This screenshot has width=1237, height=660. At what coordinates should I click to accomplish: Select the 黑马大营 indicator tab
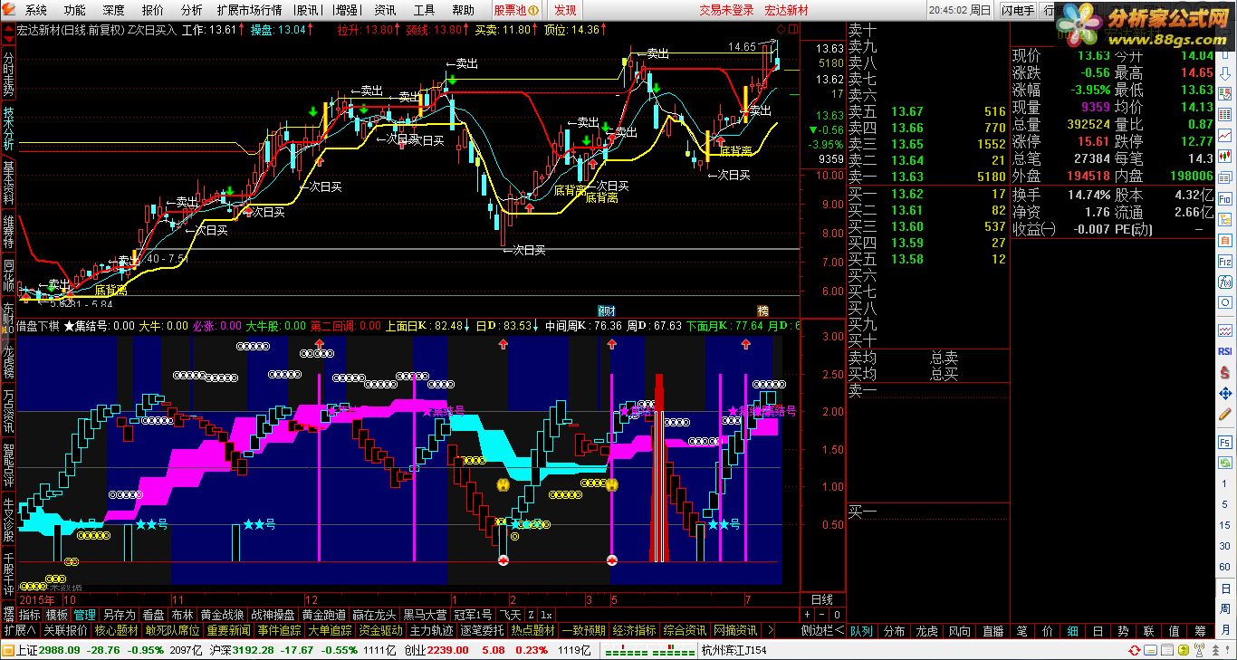coord(426,615)
